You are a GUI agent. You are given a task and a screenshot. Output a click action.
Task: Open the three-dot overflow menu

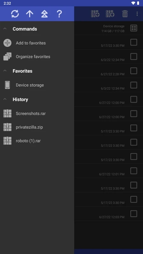137,14
